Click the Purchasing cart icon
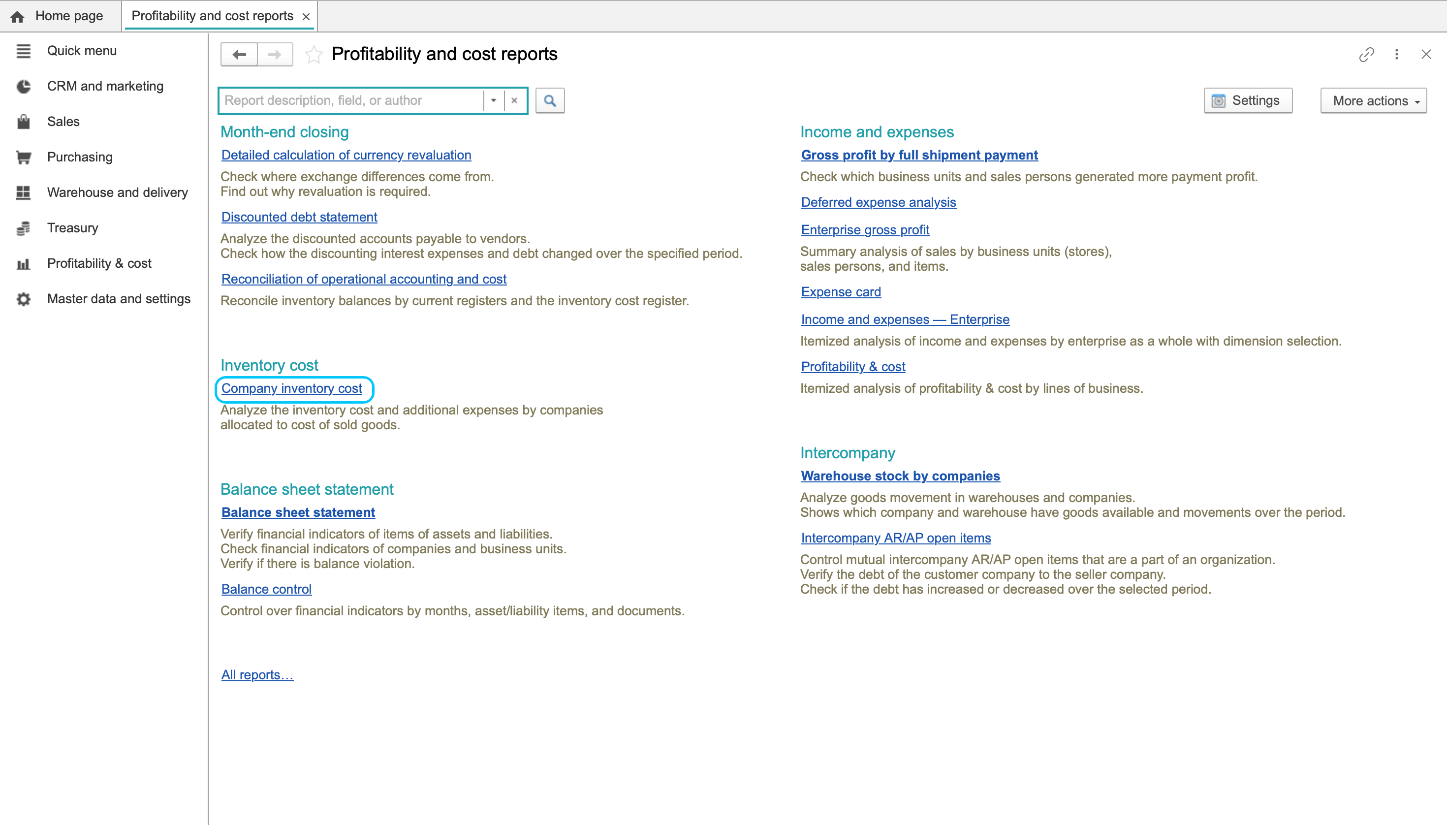The height and width of the screenshot is (825, 1447). 23,157
